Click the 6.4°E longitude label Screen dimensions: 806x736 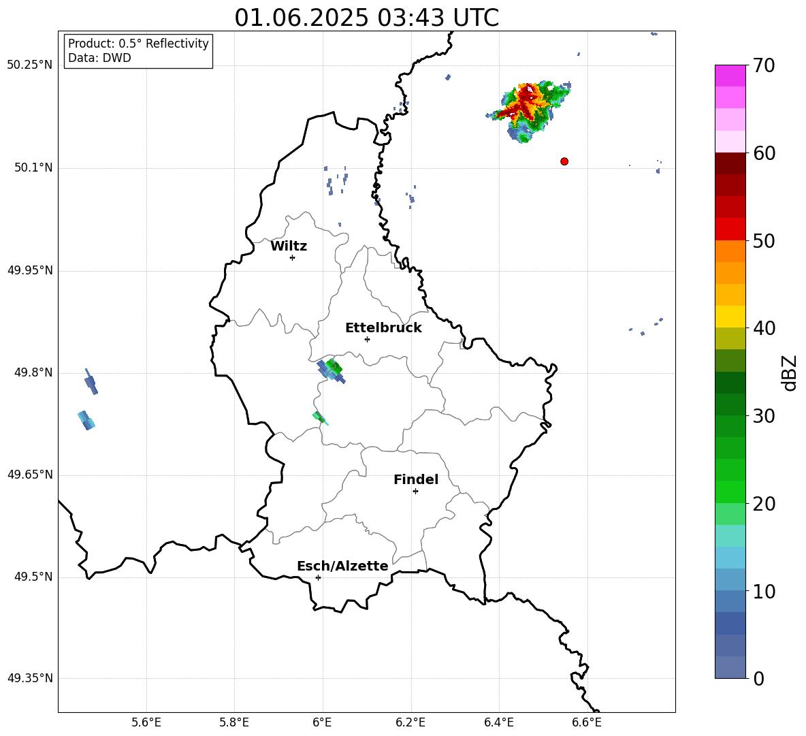[x=498, y=722]
